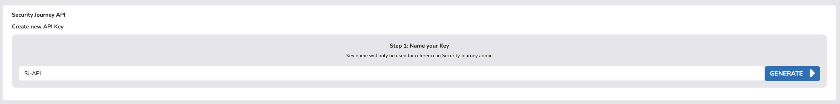The image size is (840, 104).
Task: Focus the key name input field
Action: [x=391, y=73]
